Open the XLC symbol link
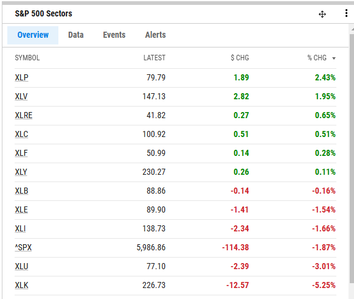Screen dimensions: 354x299 pyautogui.click(x=22, y=134)
